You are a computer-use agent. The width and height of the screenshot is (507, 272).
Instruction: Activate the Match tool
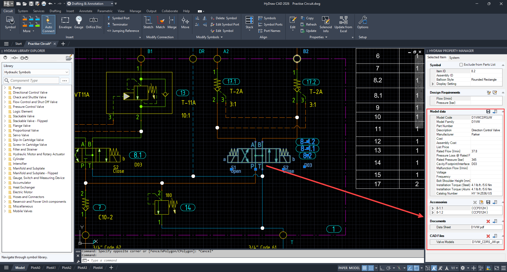[160, 22]
